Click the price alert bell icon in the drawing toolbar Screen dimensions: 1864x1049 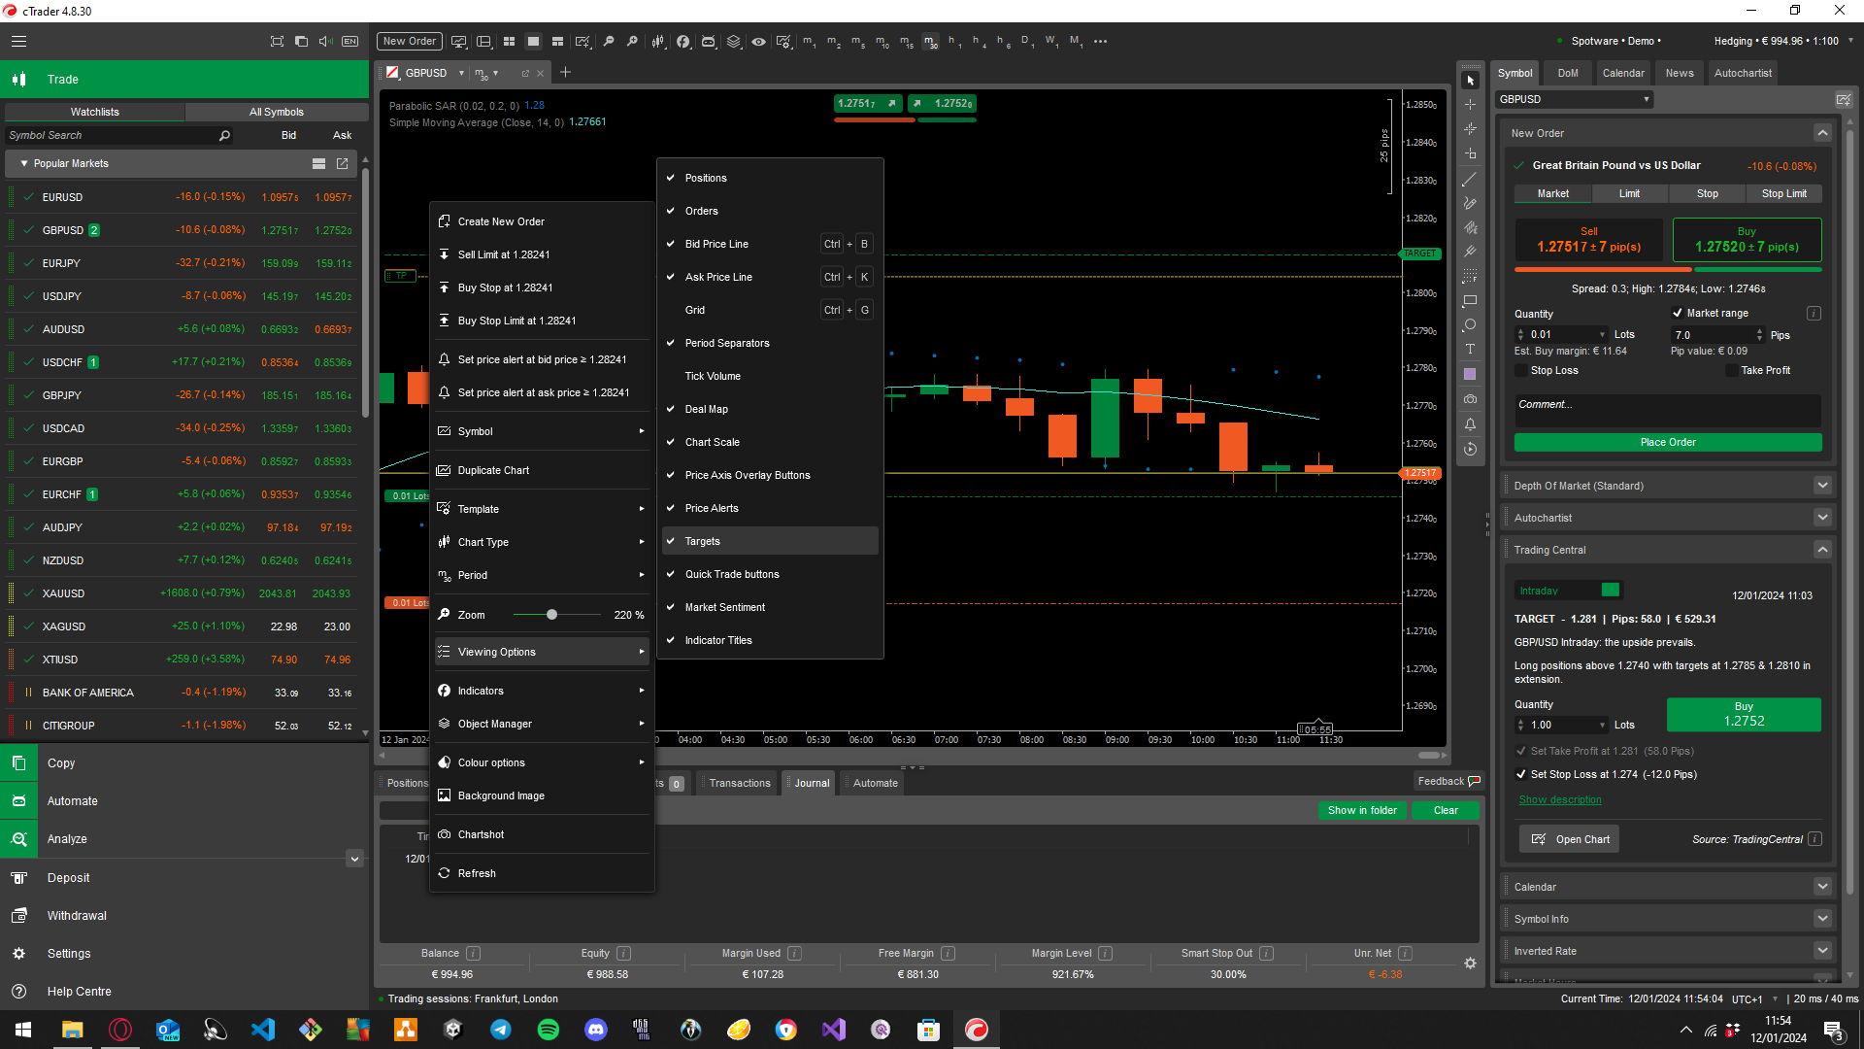click(x=1470, y=424)
